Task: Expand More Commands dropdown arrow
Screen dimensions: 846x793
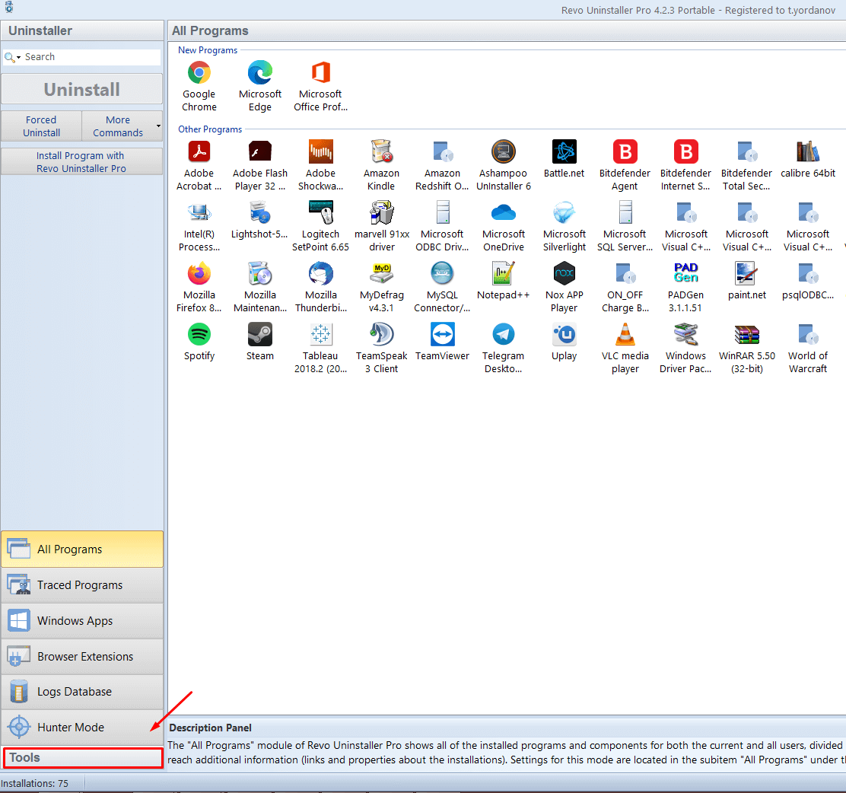Action: tap(158, 126)
